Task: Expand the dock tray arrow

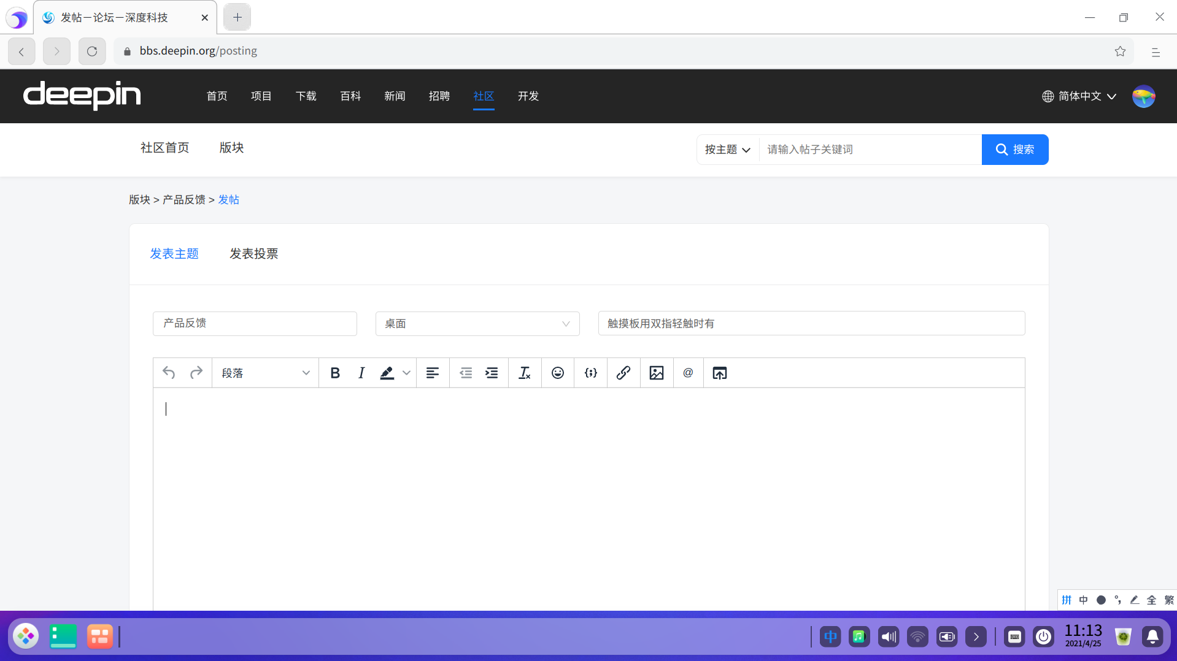Action: [x=976, y=637]
